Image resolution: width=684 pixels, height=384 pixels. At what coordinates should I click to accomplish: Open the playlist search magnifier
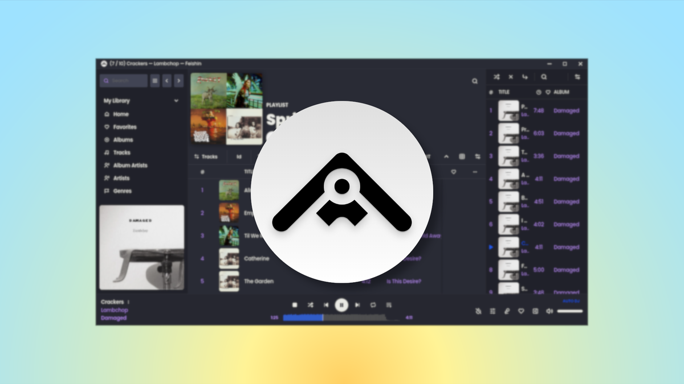point(475,80)
